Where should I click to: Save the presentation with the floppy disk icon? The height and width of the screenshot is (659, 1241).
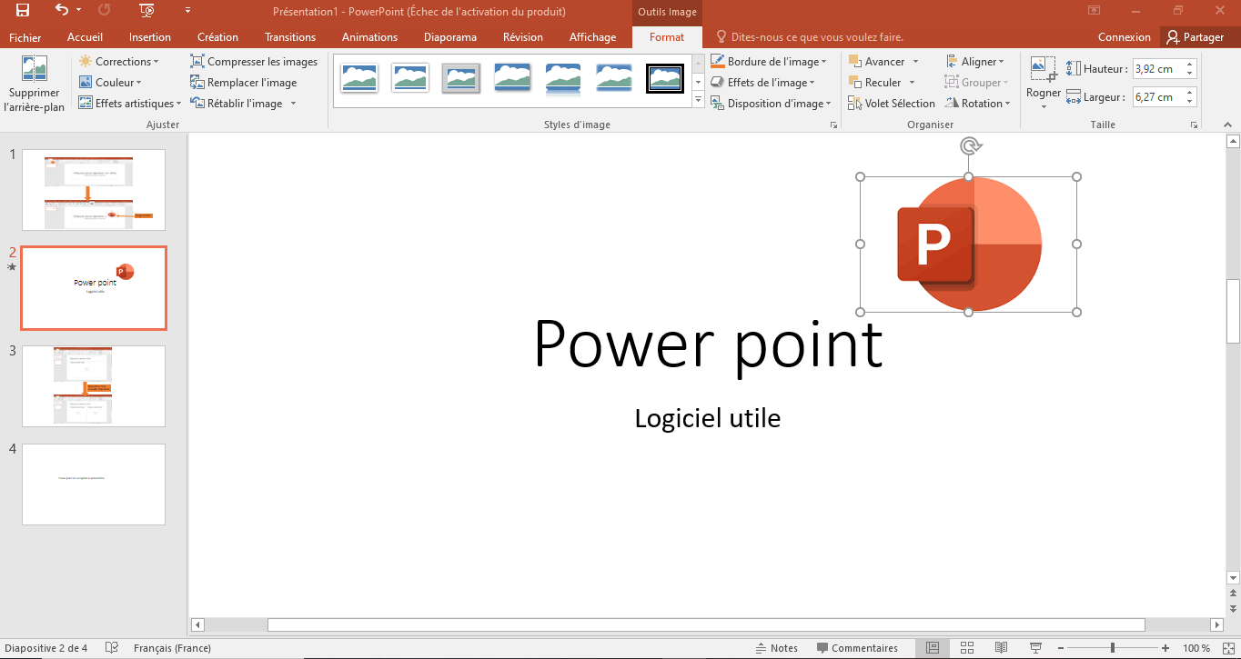(23, 11)
